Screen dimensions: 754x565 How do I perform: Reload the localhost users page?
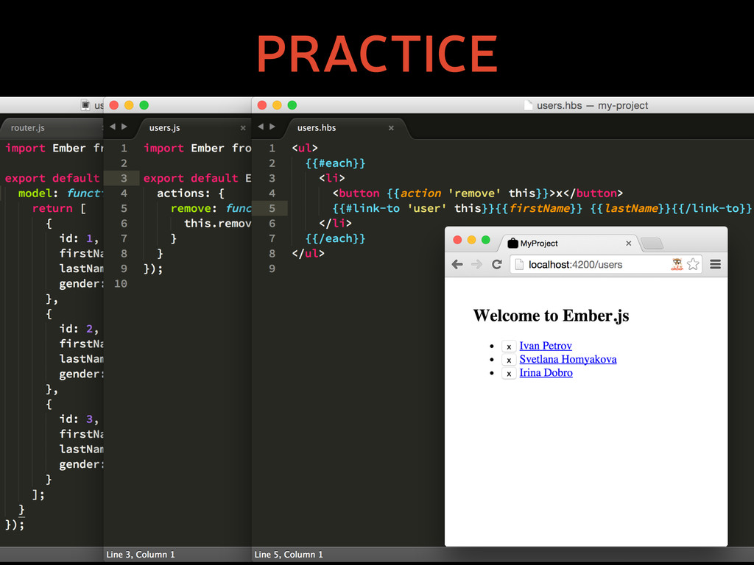pyautogui.click(x=497, y=264)
